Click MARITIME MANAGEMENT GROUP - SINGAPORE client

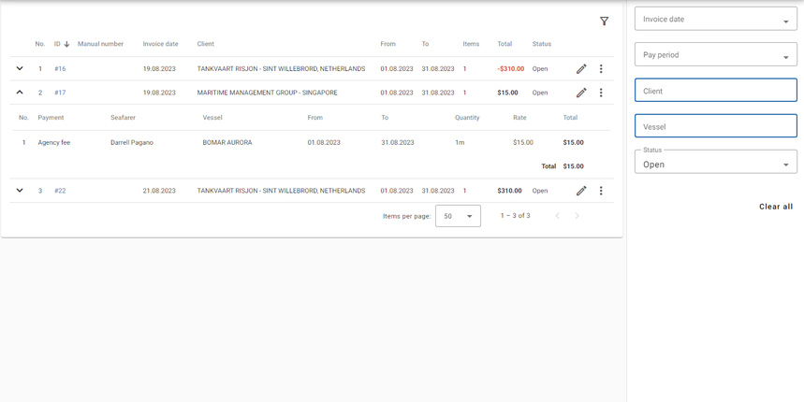(267, 93)
